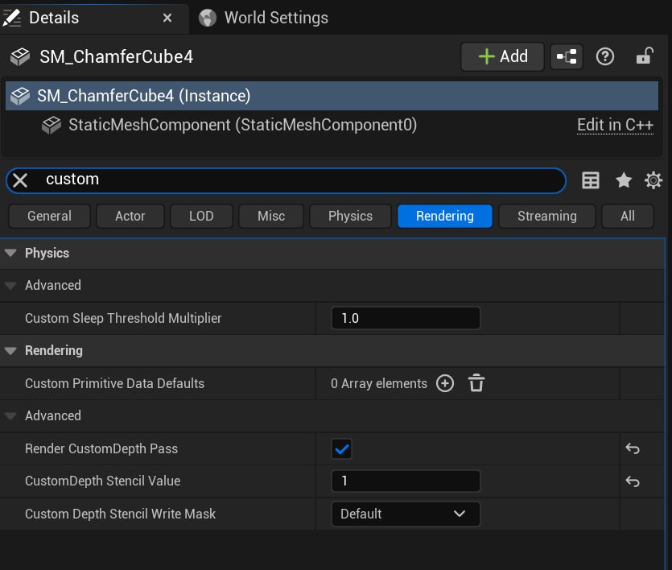Viewport: 672px width, 570px height.
Task: Collapse the Physics category section
Action: (10, 253)
